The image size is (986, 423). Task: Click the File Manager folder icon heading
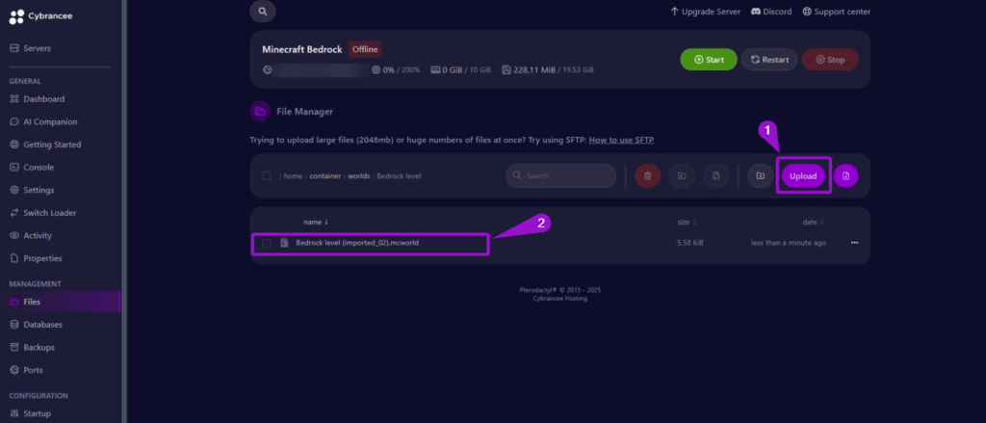tap(260, 112)
